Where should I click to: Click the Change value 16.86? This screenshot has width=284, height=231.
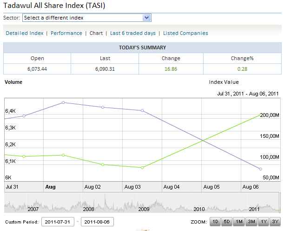(171, 69)
